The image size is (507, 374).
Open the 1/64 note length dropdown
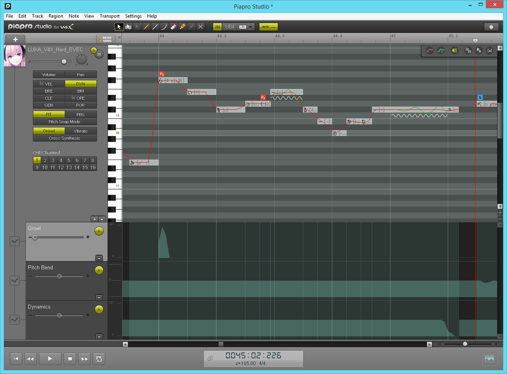250,27
